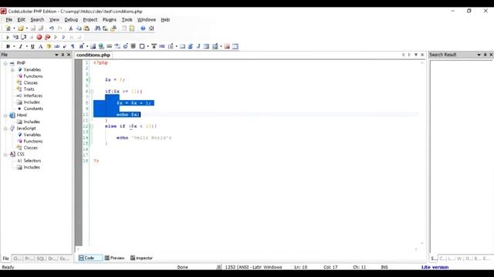Screen dimensions: 494x277
Task: Toggle auto-hide pin on Search Result panel
Action: point(486,55)
